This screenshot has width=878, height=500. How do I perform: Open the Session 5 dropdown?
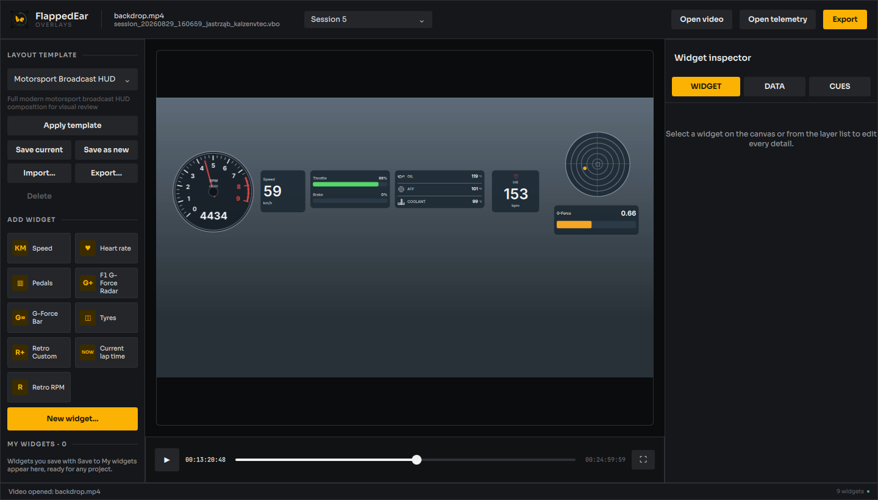point(368,20)
